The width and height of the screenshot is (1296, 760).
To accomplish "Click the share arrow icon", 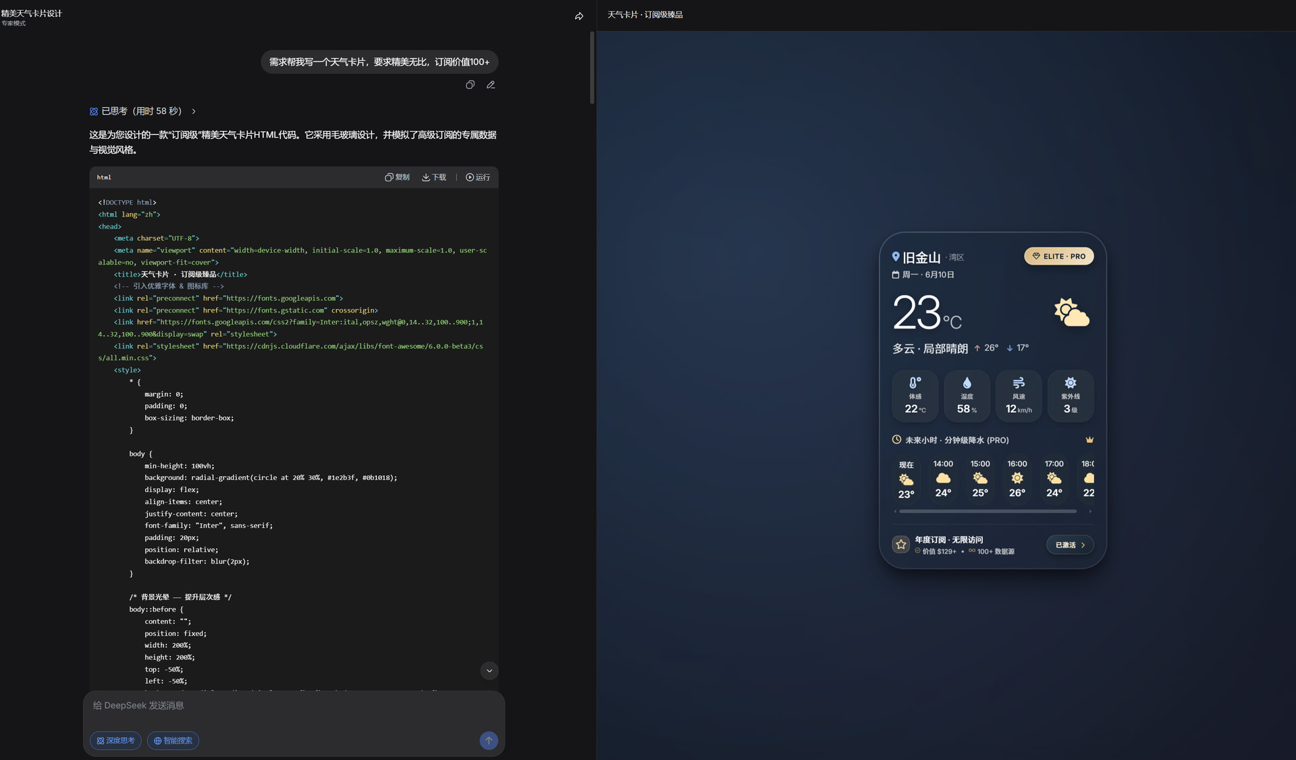I will click(578, 16).
